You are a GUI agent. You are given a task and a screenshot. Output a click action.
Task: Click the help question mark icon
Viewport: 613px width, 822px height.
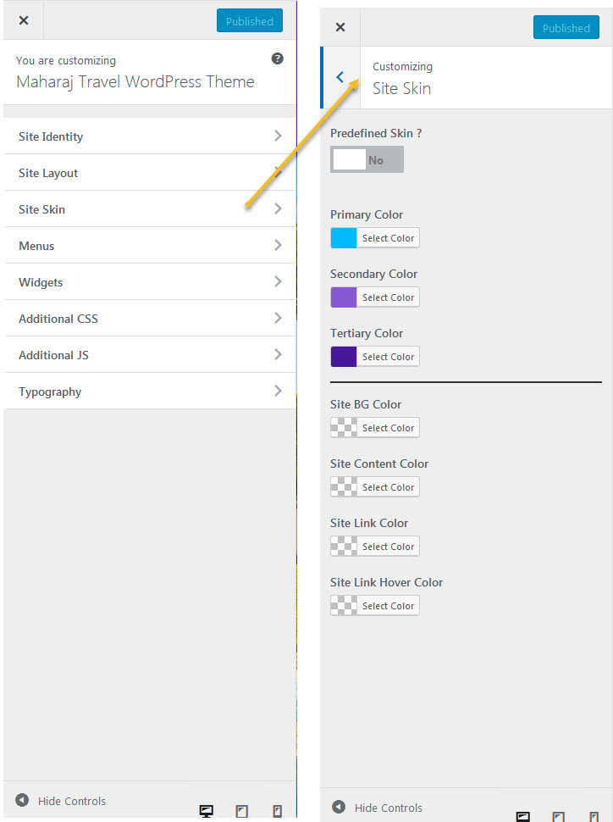click(x=278, y=59)
